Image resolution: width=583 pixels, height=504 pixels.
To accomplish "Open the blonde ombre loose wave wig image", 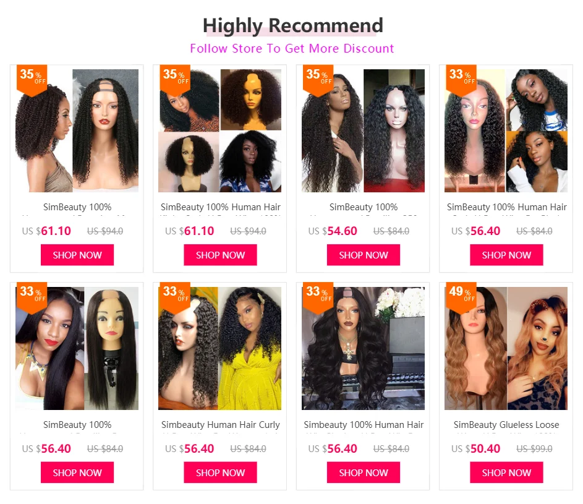I will 506,348.
